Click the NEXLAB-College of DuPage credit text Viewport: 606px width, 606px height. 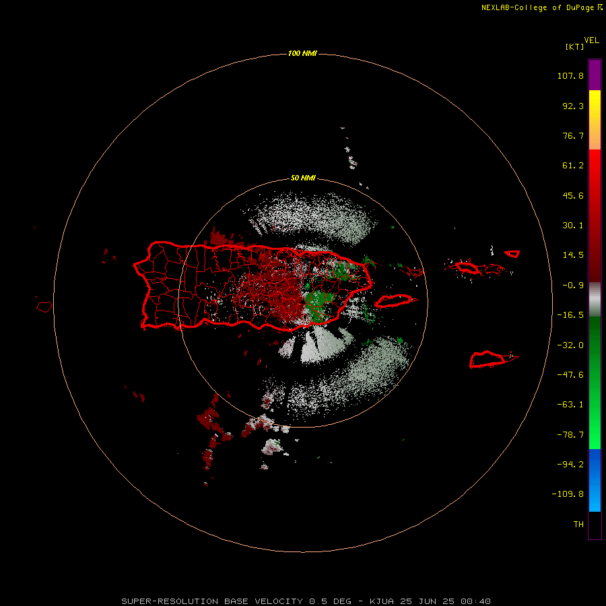click(x=542, y=7)
